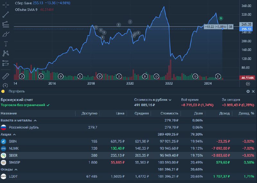
Task: Select the trend line drawing tool
Action: point(5,14)
